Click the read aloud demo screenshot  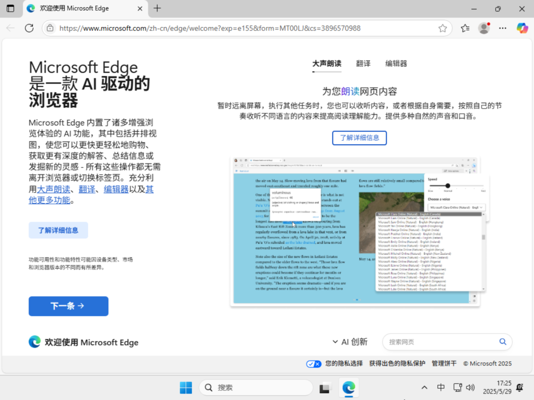tap(359, 231)
